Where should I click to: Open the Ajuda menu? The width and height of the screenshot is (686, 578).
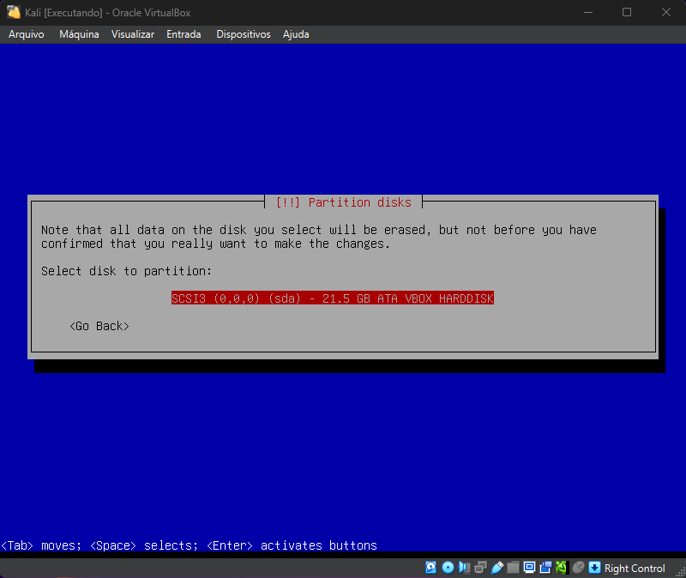click(296, 34)
